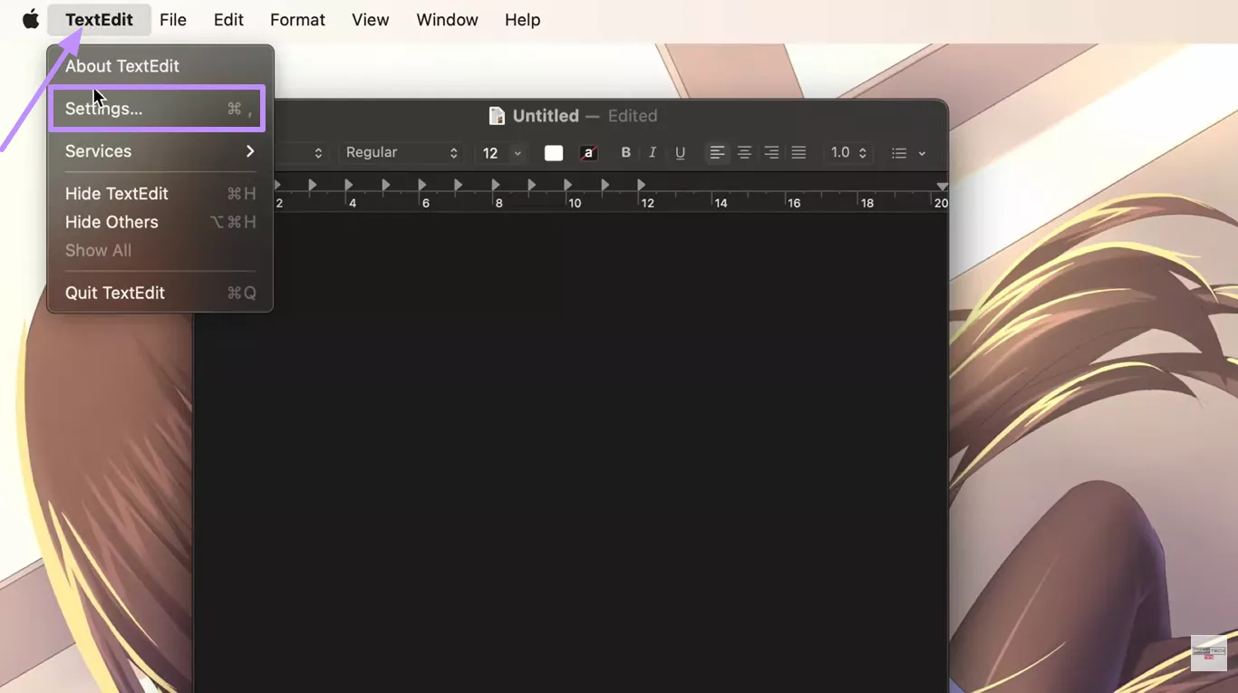Apply justified text alignment
Screen dimensions: 1238x693
(798, 153)
